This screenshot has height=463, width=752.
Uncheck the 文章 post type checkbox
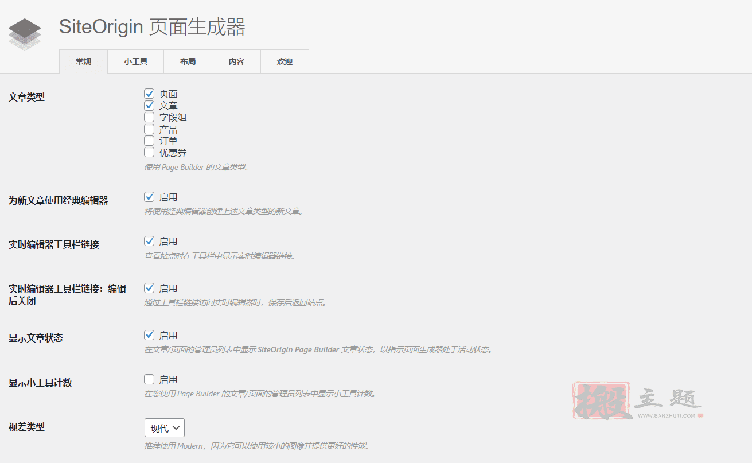(x=149, y=106)
